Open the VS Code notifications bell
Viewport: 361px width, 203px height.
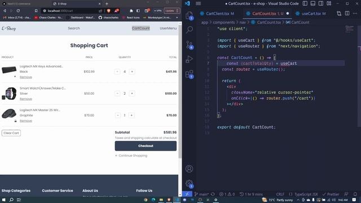click(x=355, y=194)
